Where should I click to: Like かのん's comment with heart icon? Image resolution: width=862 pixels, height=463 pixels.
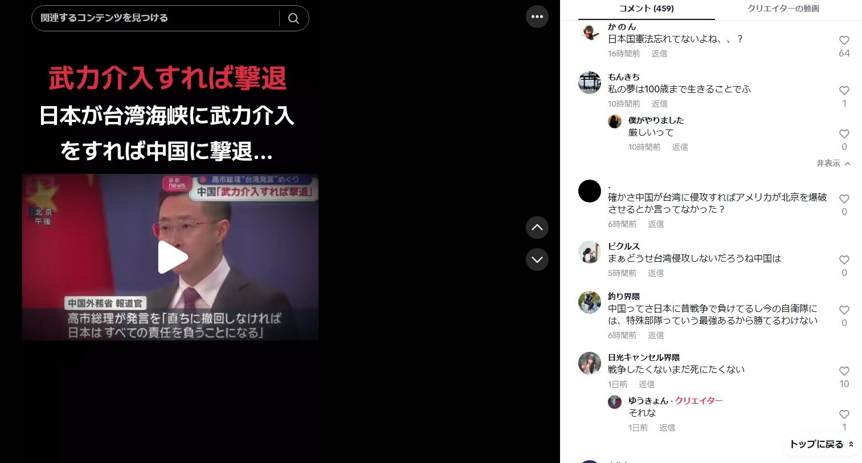(x=844, y=40)
